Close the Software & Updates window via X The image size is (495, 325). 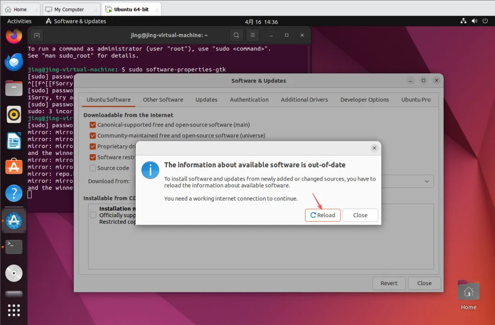point(437,81)
